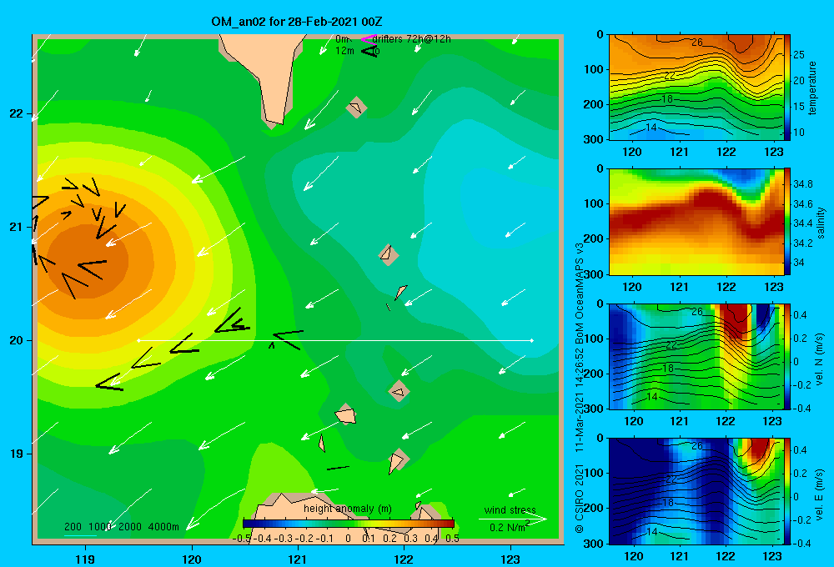Viewport: 834px width, 567px height.
Task: Click the '0.2 N/m2' wind scale value
Action: 510,527
